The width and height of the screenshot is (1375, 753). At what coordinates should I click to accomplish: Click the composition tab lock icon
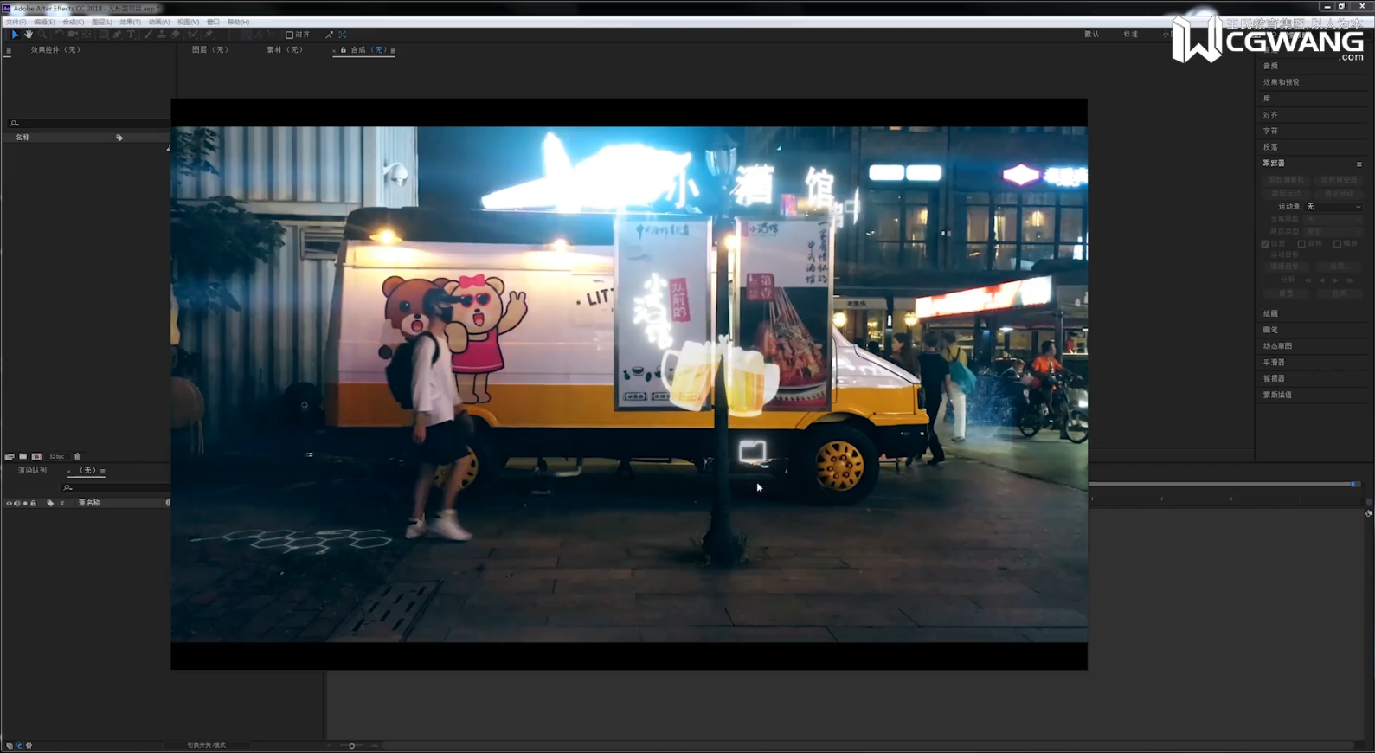point(343,50)
